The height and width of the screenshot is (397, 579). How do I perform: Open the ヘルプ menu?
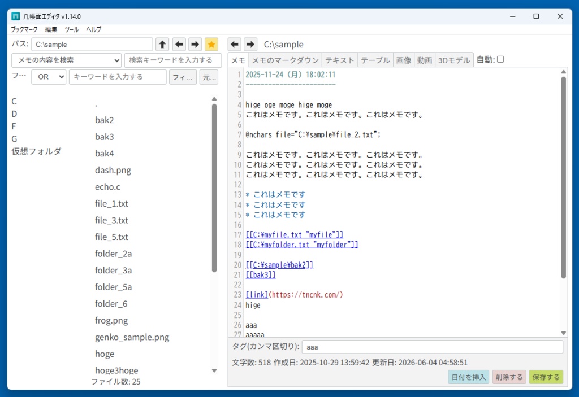click(x=93, y=29)
